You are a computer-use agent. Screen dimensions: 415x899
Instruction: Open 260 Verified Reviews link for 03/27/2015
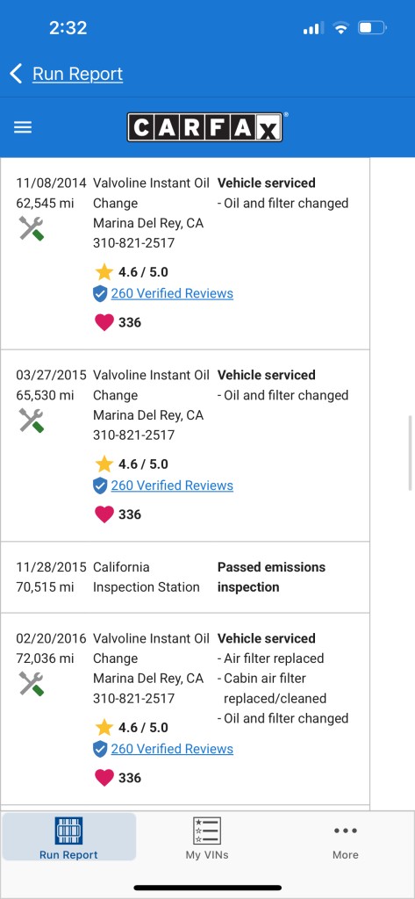pyautogui.click(x=172, y=485)
